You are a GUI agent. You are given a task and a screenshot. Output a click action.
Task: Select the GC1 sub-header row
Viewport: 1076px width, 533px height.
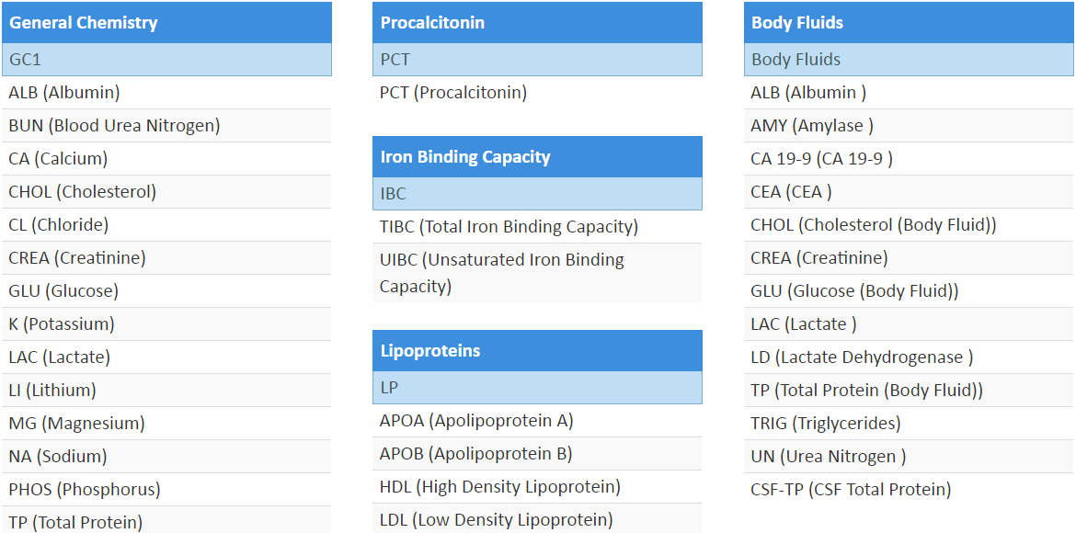click(166, 60)
